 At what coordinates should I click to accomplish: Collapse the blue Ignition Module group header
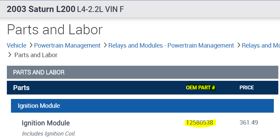point(142,106)
